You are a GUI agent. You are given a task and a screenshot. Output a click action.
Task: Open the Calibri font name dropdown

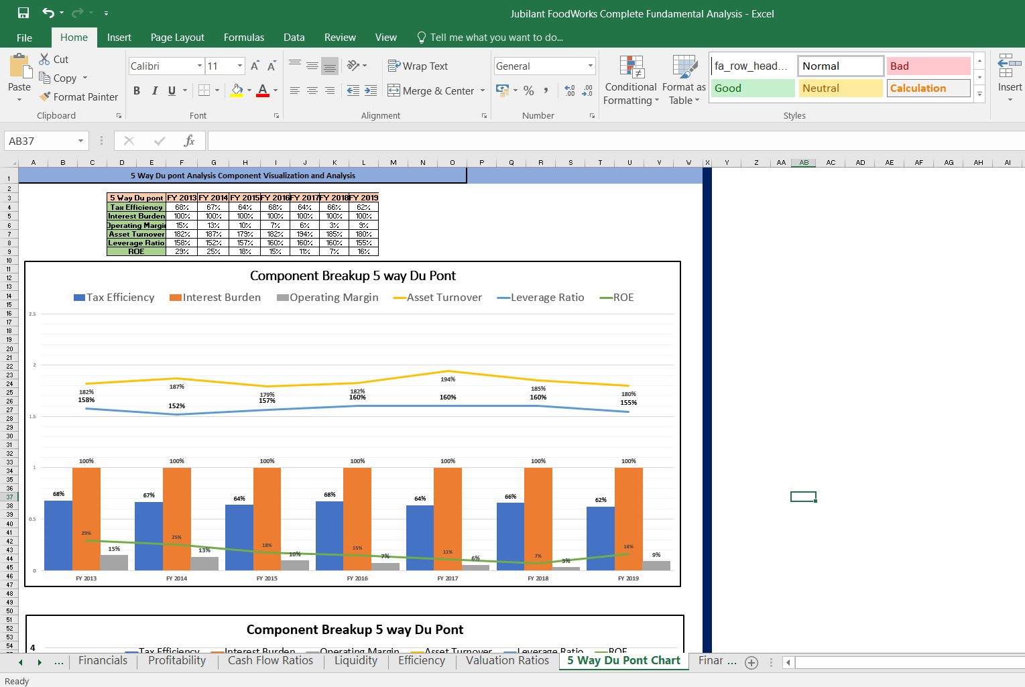(199, 66)
